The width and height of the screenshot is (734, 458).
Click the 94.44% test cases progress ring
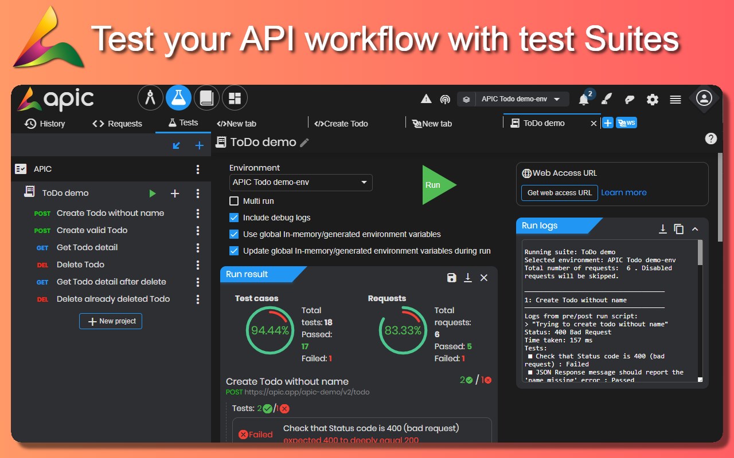tap(270, 330)
